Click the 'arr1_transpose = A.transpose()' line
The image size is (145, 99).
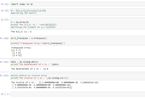tap(29, 38)
